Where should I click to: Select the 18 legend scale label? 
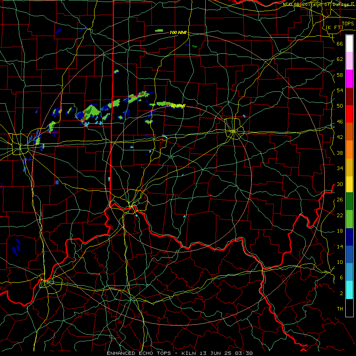(x=340, y=231)
